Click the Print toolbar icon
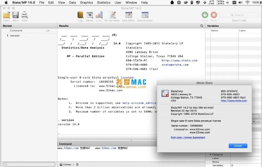 [24, 15]
